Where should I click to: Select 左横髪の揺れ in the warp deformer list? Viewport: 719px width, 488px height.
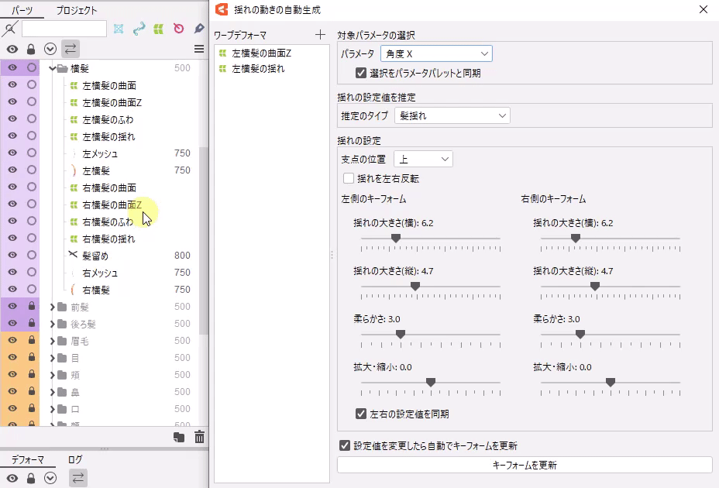(258, 68)
